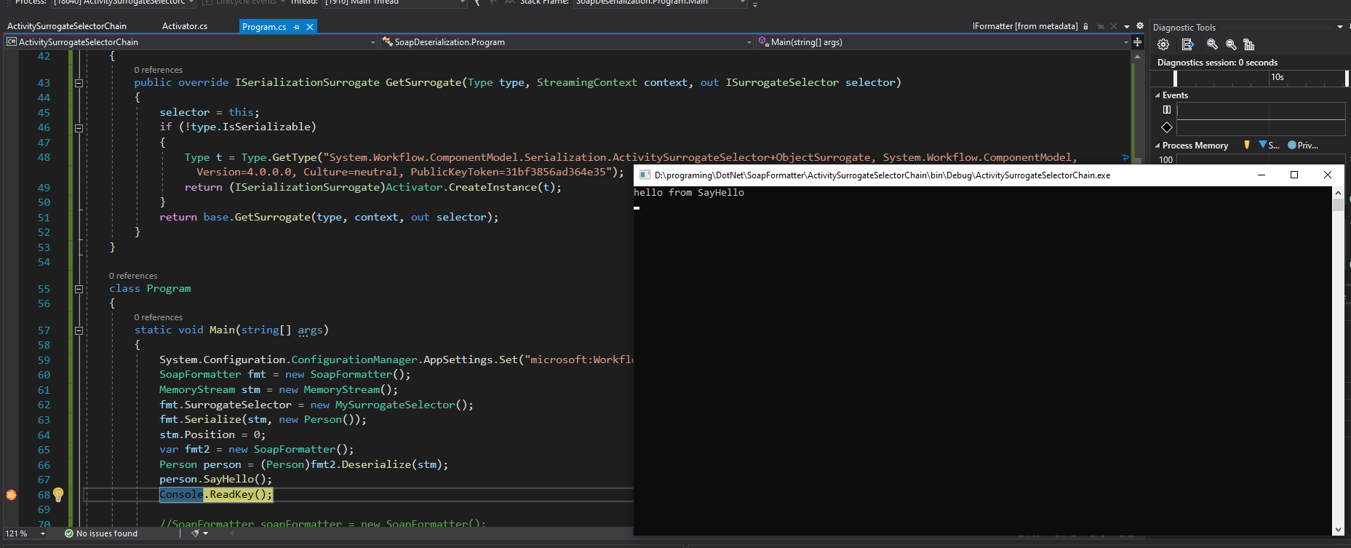This screenshot has height=548, width=1351.
Task: Click the break events pause icon
Action: click(x=1167, y=110)
